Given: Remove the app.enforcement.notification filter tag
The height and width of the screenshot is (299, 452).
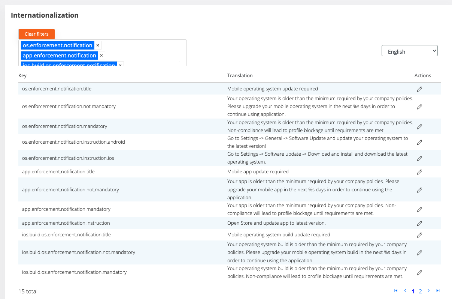Looking at the screenshot, I should (101, 56).
